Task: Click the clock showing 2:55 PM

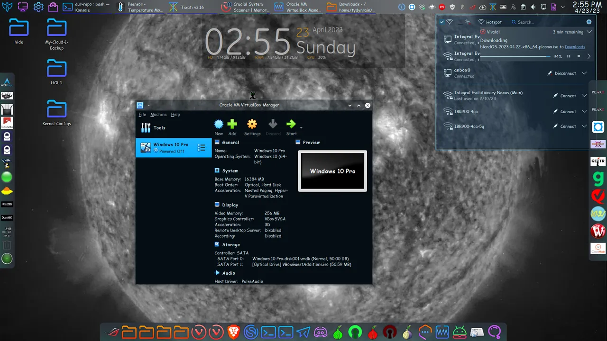Action: pyautogui.click(x=587, y=8)
